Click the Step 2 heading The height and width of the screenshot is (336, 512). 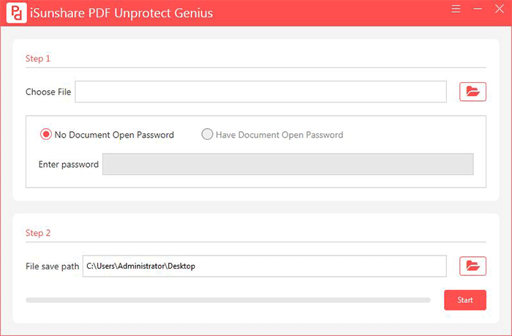(38, 233)
